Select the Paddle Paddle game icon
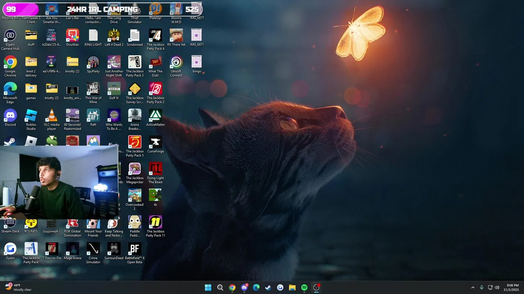This screenshot has height=294, width=524. point(135,226)
